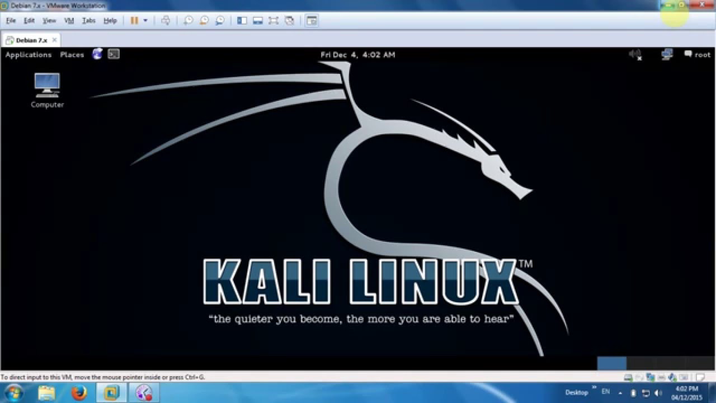Viewport: 716px width, 403px height.
Task: Open the Windows volume tray icon
Action: pyautogui.click(x=658, y=393)
